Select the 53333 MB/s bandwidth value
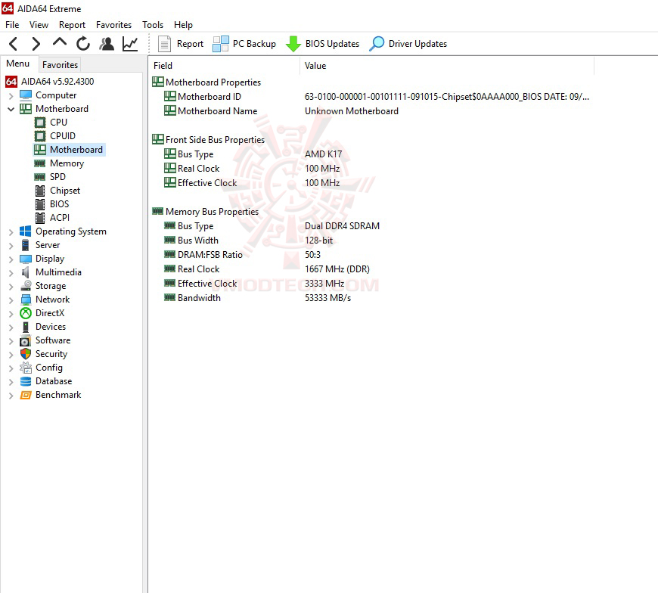 (x=327, y=298)
